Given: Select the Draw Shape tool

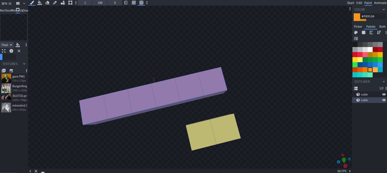Looking at the screenshot, I should 63,3.
